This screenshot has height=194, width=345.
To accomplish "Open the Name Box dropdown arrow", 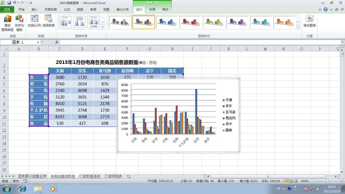I will coord(38,42).
